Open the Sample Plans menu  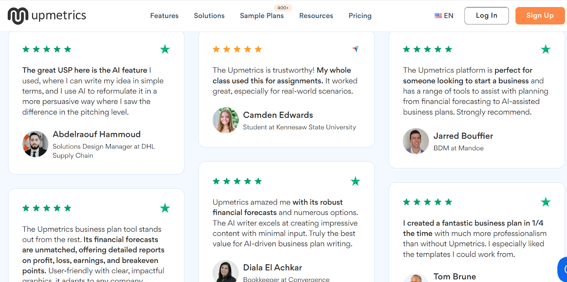(x=262, y=16)
